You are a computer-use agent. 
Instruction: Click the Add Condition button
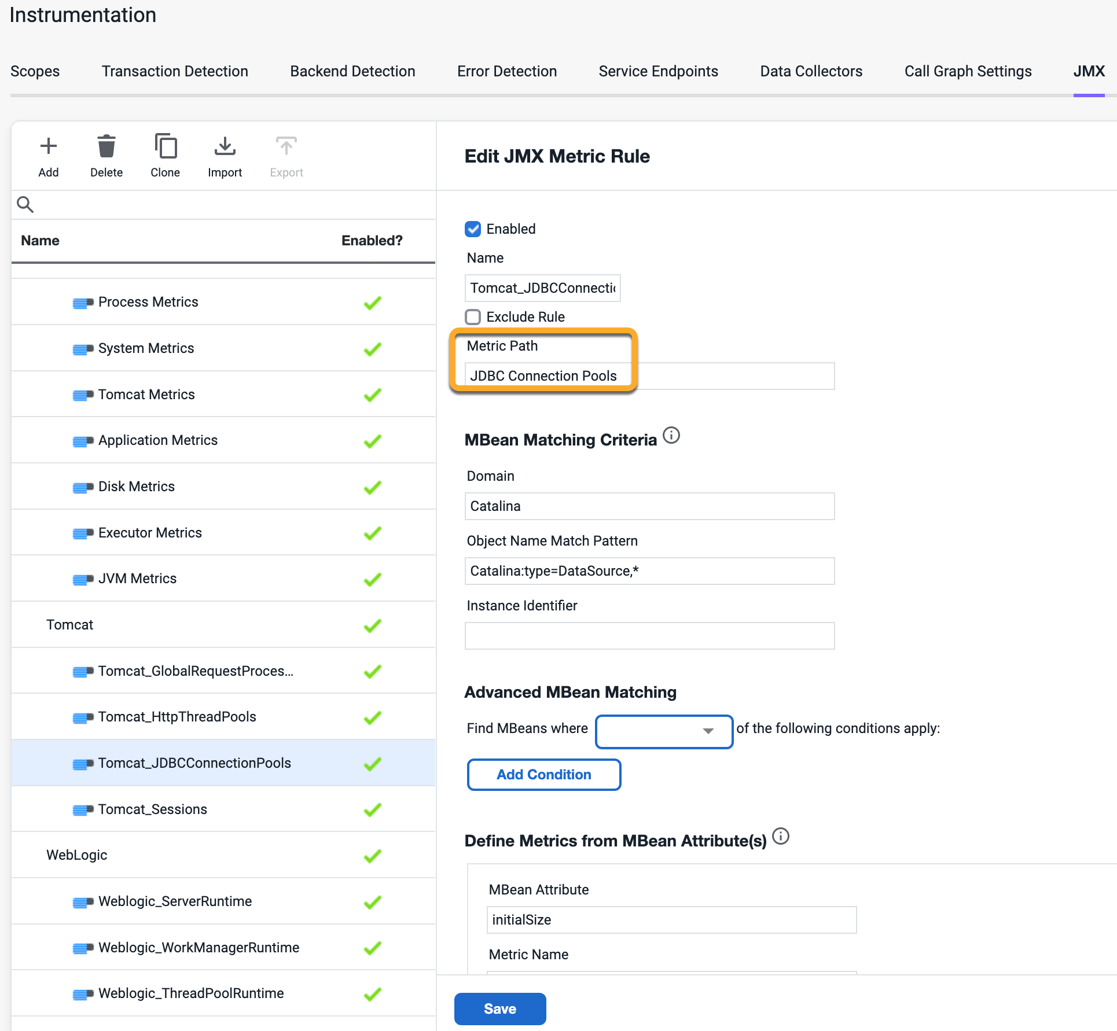tap(544, 775)
